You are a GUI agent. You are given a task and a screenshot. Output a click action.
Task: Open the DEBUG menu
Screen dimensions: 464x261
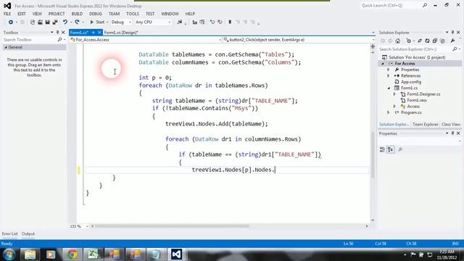(95, 14)
